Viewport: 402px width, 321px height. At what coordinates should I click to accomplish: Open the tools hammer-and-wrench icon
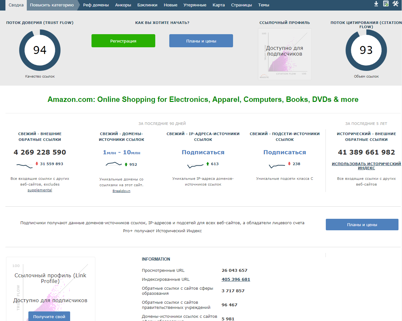(x=396, y=4)
